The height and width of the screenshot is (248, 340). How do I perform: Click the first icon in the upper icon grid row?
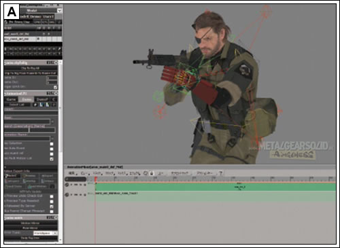point(6,49)
